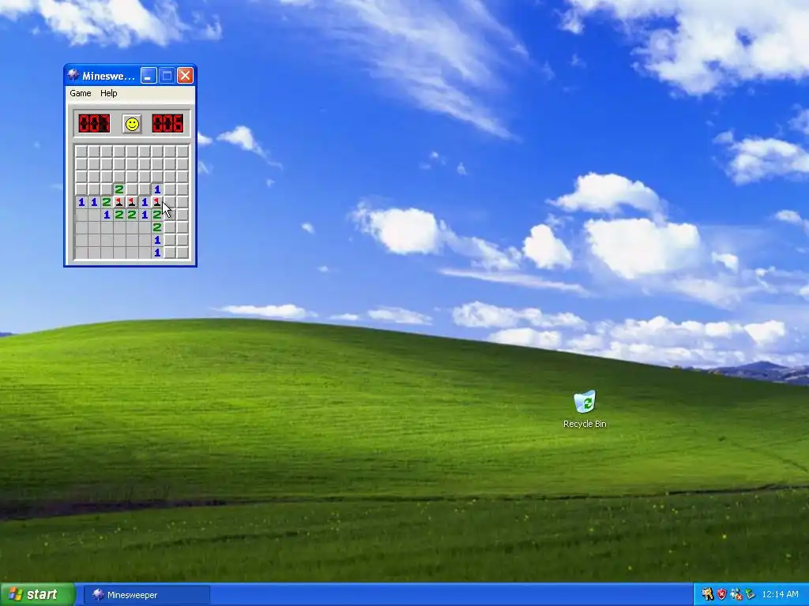The width and height of the screenshot is (809, 606).
Task: Click the green 2 directly above the leftmost flag
Action: coord(119,189)
